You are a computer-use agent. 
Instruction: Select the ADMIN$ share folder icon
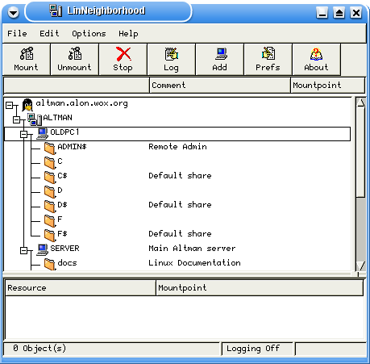tap(50, 149)
